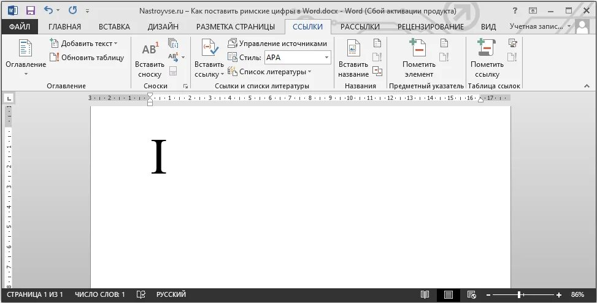Click ЧИСЛО СЛОВ: 1 in status bar
597x303 pixels.
100,294
